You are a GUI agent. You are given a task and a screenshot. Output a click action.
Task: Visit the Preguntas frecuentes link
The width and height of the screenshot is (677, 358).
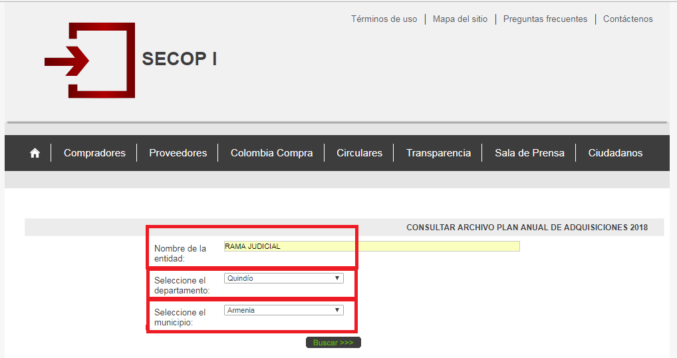pyautogui.click(x=545, y=19)
